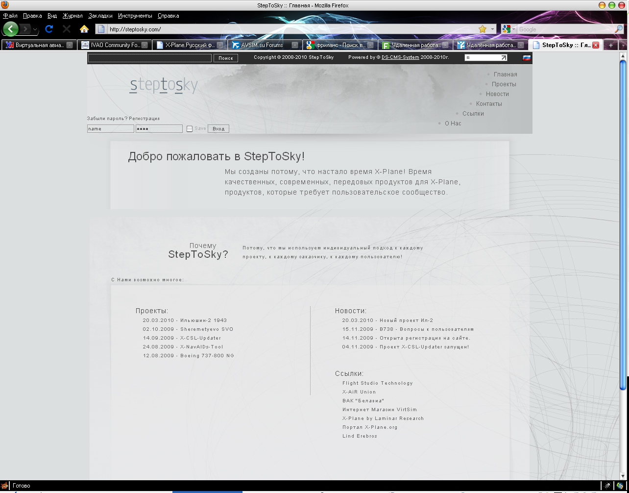Click the Вход login button
The height and width of the screenshot is (493, 629).
tap(218, 129)
